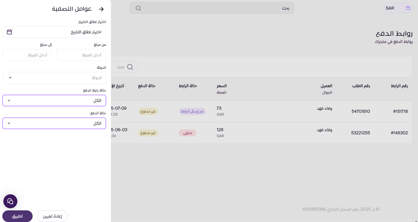Image resolution: width=418 pixels, height=222 pixels.
Task: Open the payment status (حالة الدفع) dropdown
Action: 54,123
